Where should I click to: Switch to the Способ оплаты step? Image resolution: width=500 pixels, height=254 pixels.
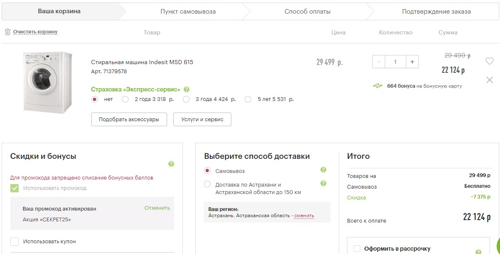[x=307, y=12]
